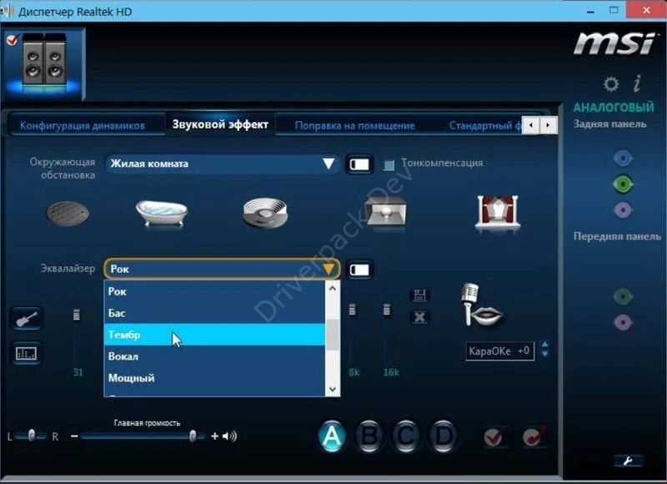The height and width of the screenshot is (484, 667).
Task: Select Бас in the equalizer list
Action: [214, 313]
